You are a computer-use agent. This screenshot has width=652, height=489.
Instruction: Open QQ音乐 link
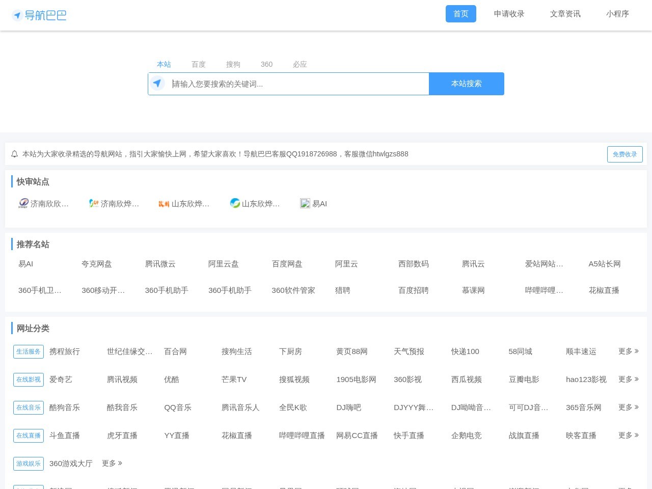point(178,407)
